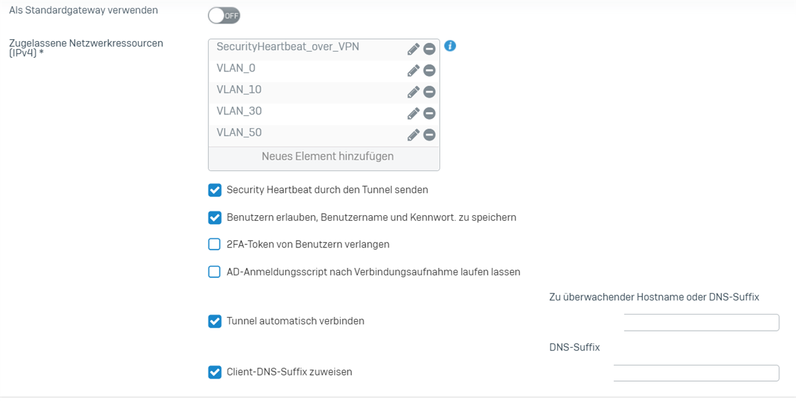Delete VLAN_10 using its minus icon
Image resolution: width=796 pixels, height=401 pixels.
[429, 92]
